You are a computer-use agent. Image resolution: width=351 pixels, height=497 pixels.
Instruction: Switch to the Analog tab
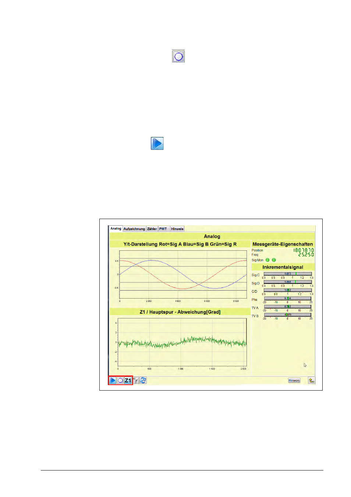[x=116, y=229]
